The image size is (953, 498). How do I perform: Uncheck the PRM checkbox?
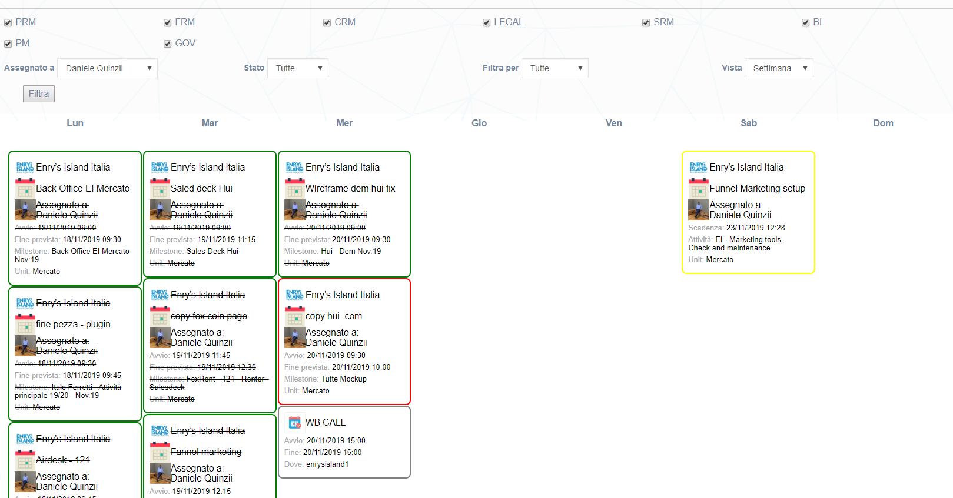[8, 23]
